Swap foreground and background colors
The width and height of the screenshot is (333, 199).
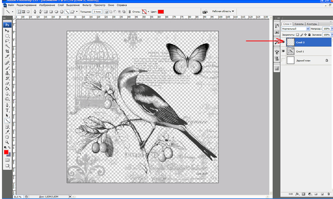pos(9,147)
